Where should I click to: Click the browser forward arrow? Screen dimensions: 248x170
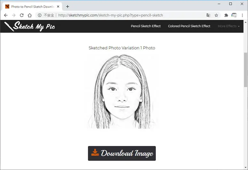14,15
